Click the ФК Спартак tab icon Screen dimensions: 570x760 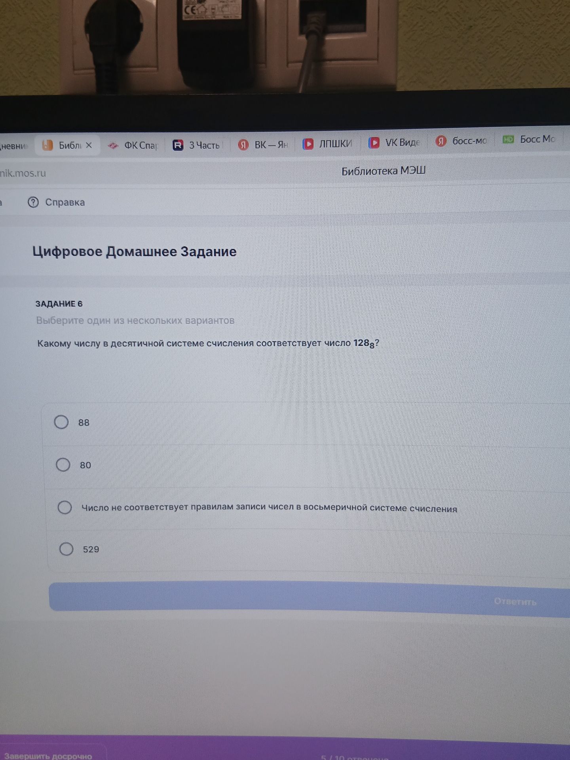[113, 146]
